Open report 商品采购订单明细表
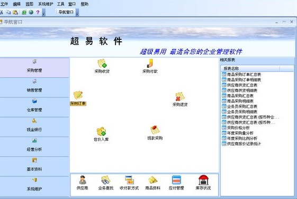The image size is (297, 199). pyautogui.click(x=241, y=80)
